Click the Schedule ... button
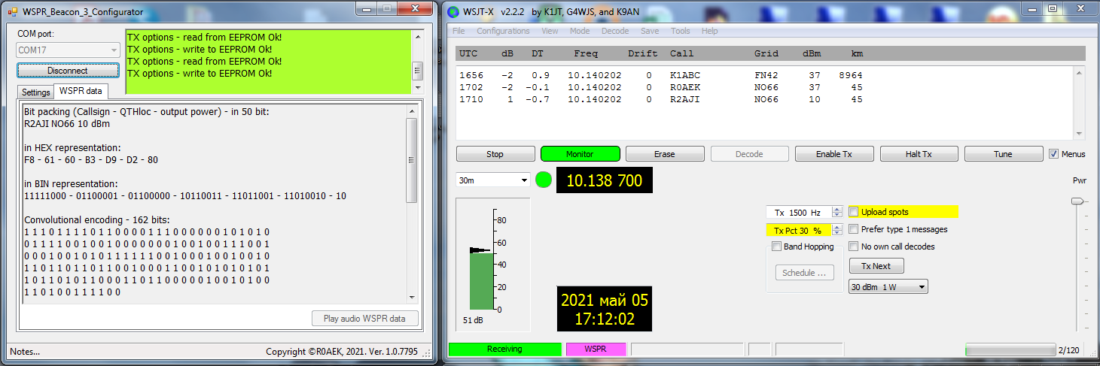1100x366 pixels. tap(803, 273)
